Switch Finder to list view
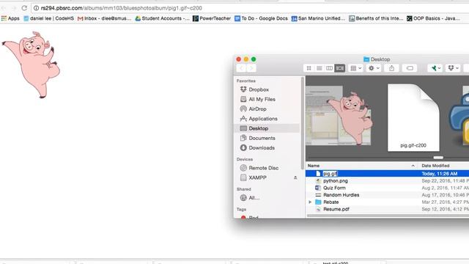 [x=320, y=68]
